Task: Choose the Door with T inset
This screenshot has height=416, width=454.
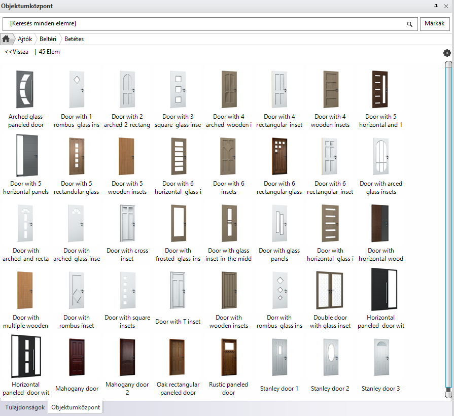Action: (178, 290)
